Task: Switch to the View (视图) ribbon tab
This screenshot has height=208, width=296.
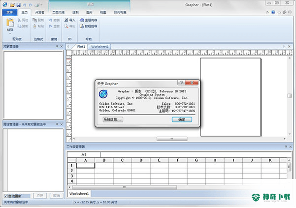Action: [103, 12]
